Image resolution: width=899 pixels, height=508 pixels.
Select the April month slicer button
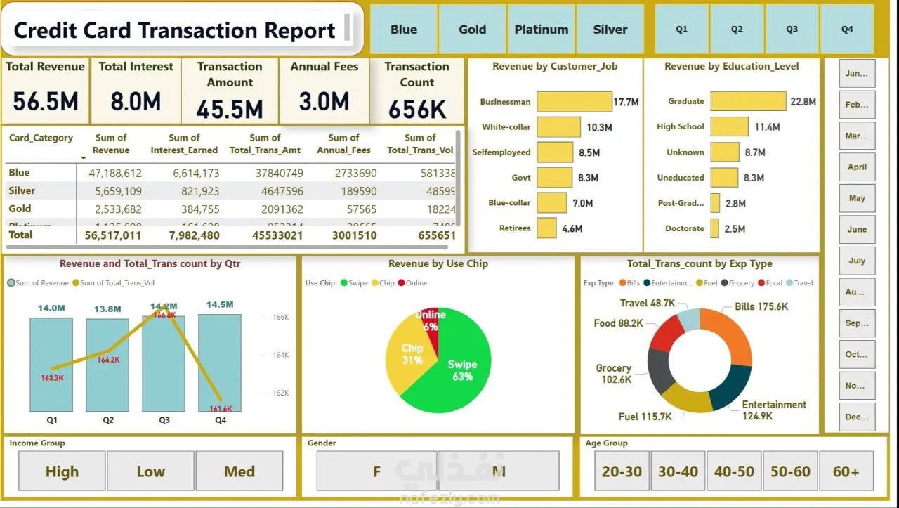tap(857, 167)
